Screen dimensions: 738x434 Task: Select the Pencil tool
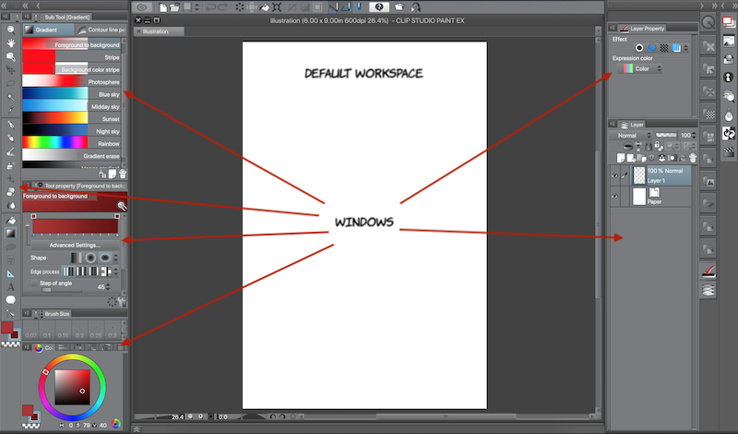(10, 139)
